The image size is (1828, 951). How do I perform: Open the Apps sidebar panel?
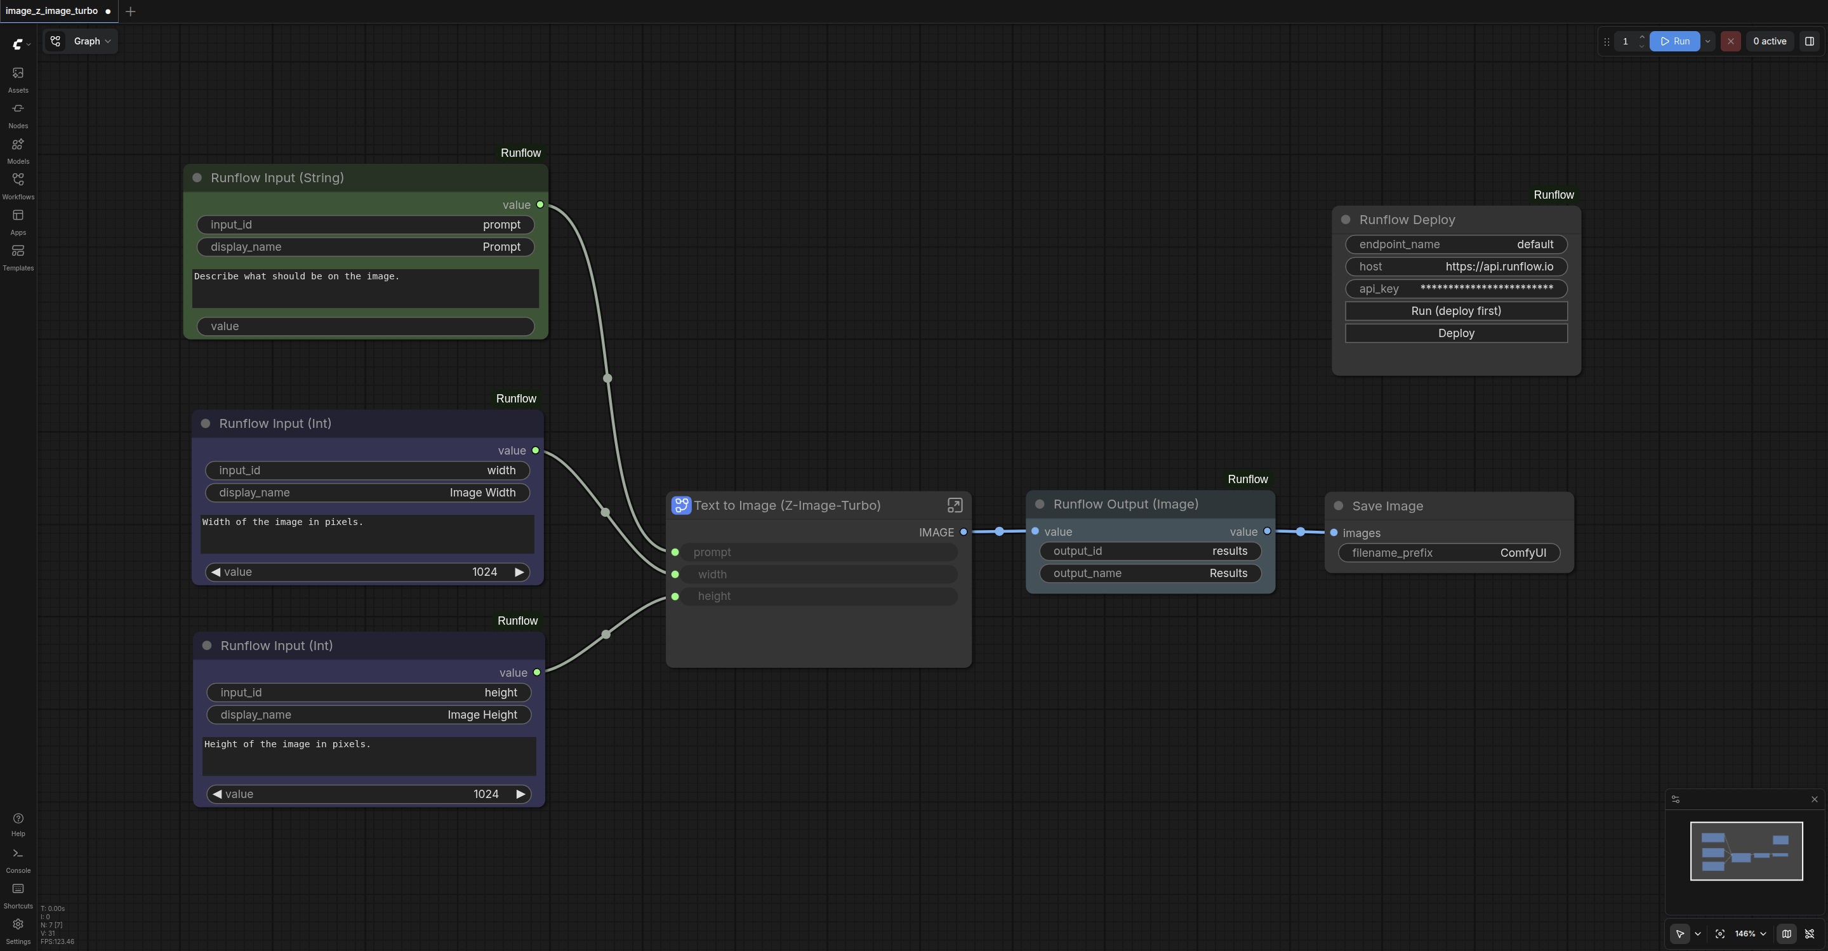click(x=18, y=222)
